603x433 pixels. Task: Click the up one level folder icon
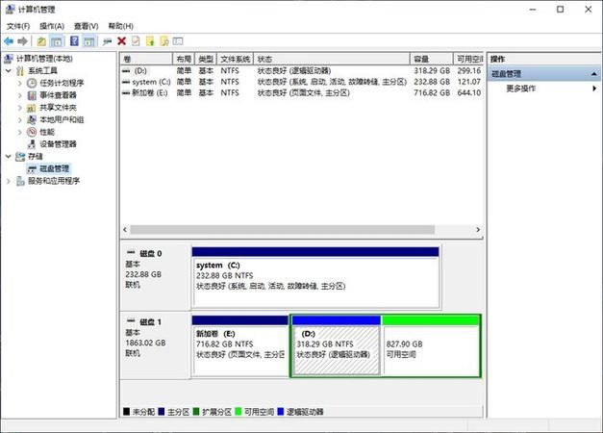41,41
